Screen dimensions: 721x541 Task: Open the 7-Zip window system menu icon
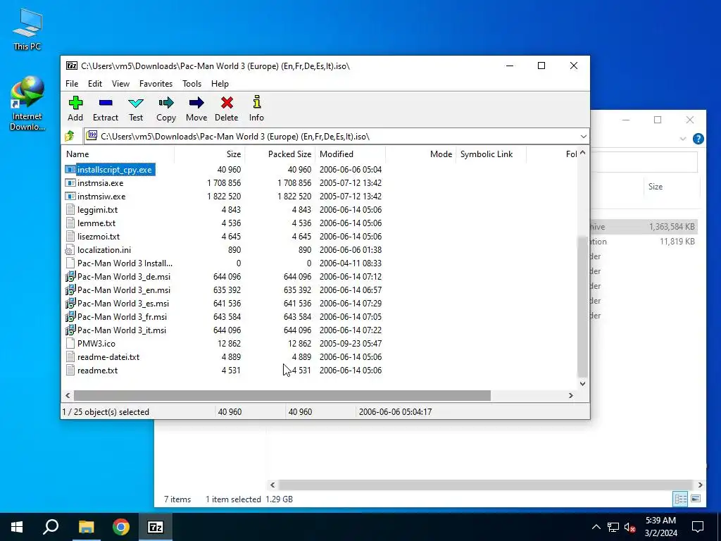[72, 66]
